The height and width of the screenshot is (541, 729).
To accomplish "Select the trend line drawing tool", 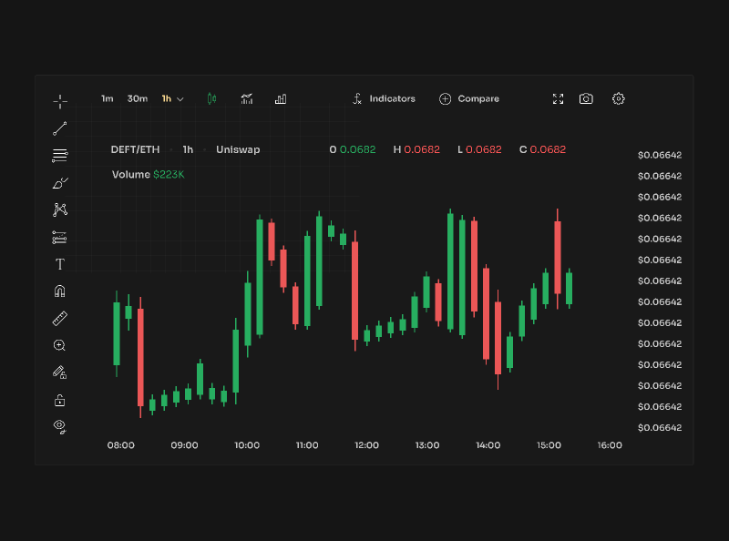I will click(x=60, y=127).
